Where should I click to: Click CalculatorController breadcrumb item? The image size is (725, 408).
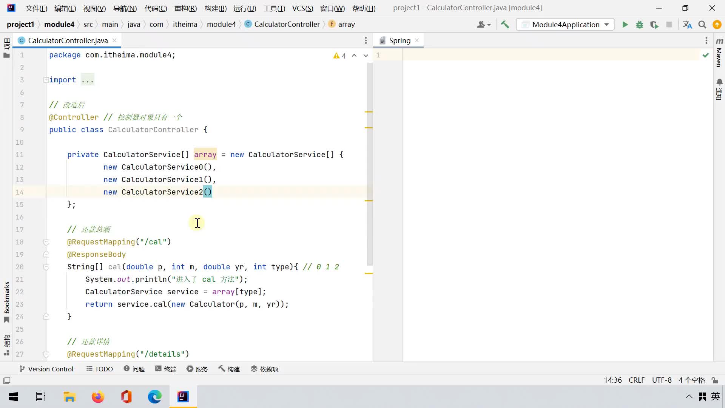[x=282, y=25]
